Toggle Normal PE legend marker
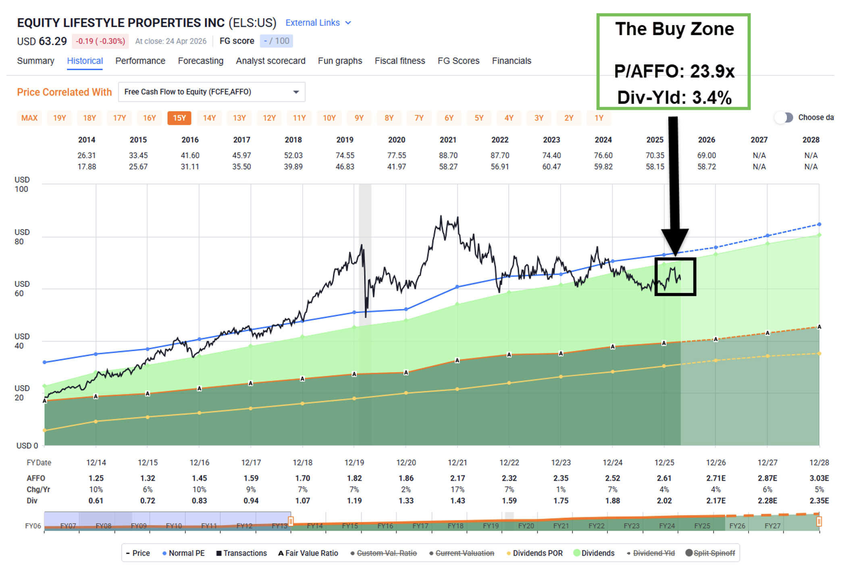Screen dimensions: 861x575 coord(164,553)
